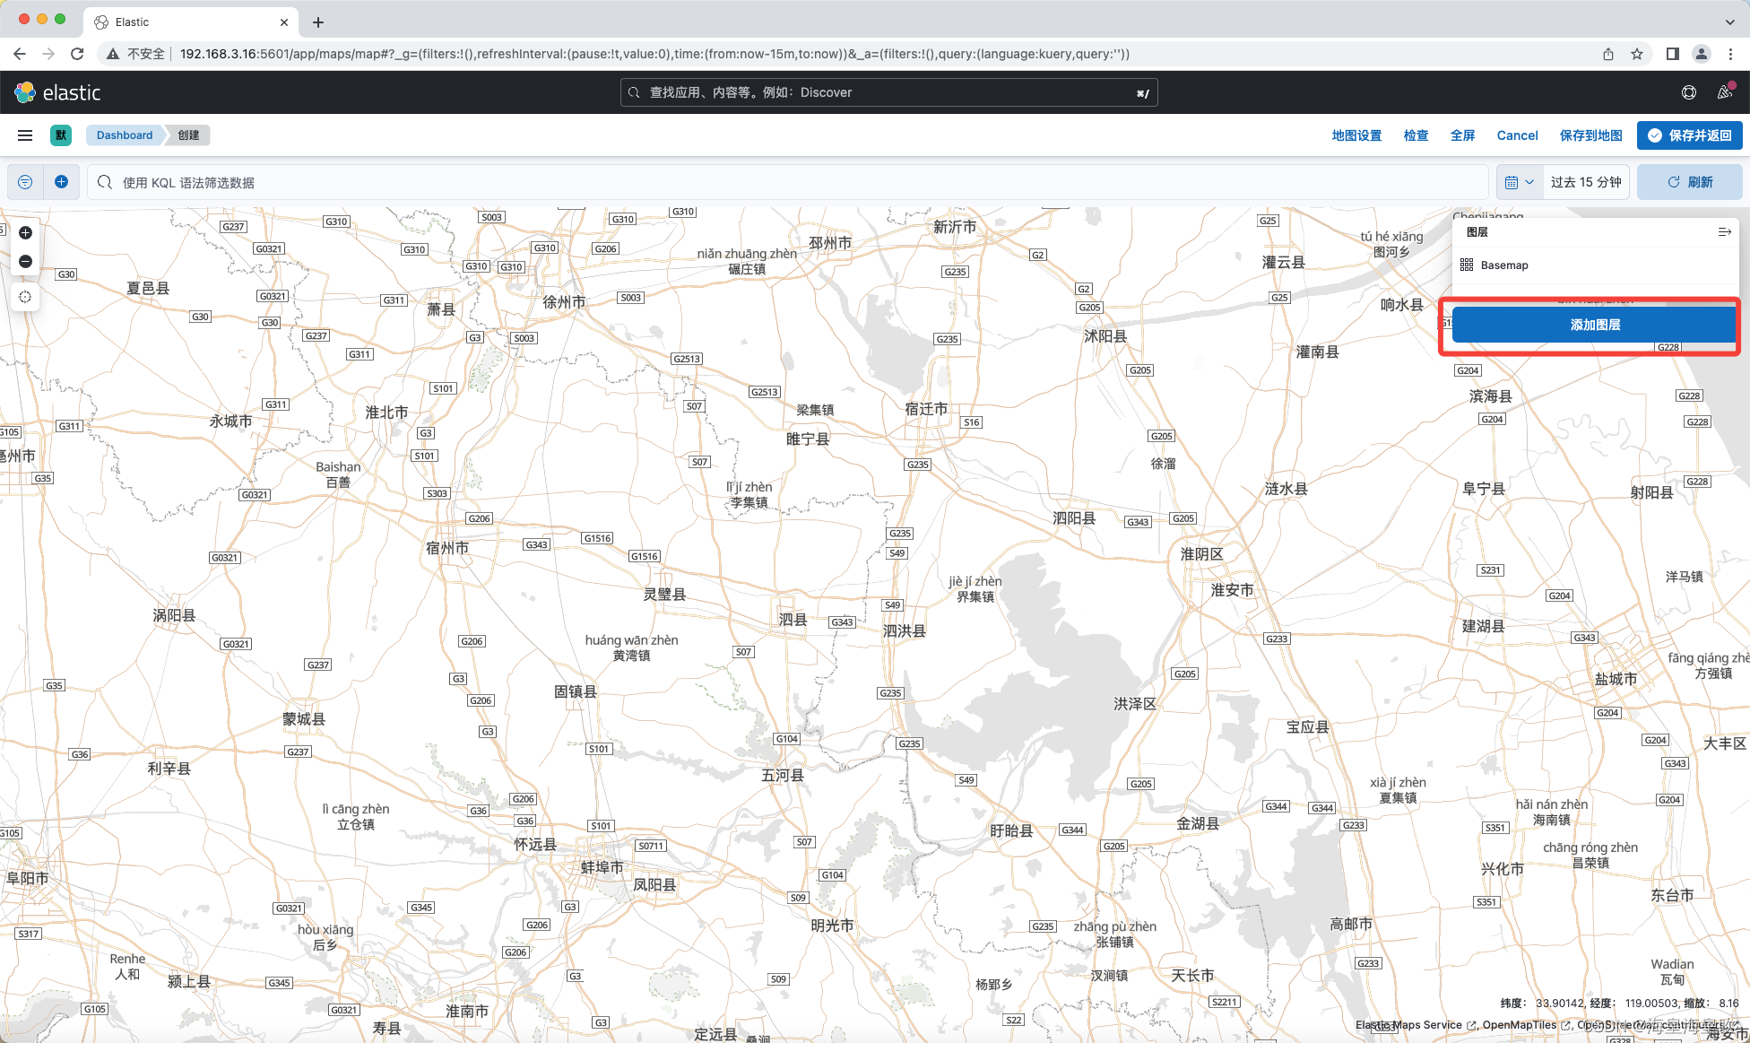Image resolution: width=1750 pixels, height=1043 pixels.
Task: Switch to 全屏 full screen
Action: (x=1462, y=135)
